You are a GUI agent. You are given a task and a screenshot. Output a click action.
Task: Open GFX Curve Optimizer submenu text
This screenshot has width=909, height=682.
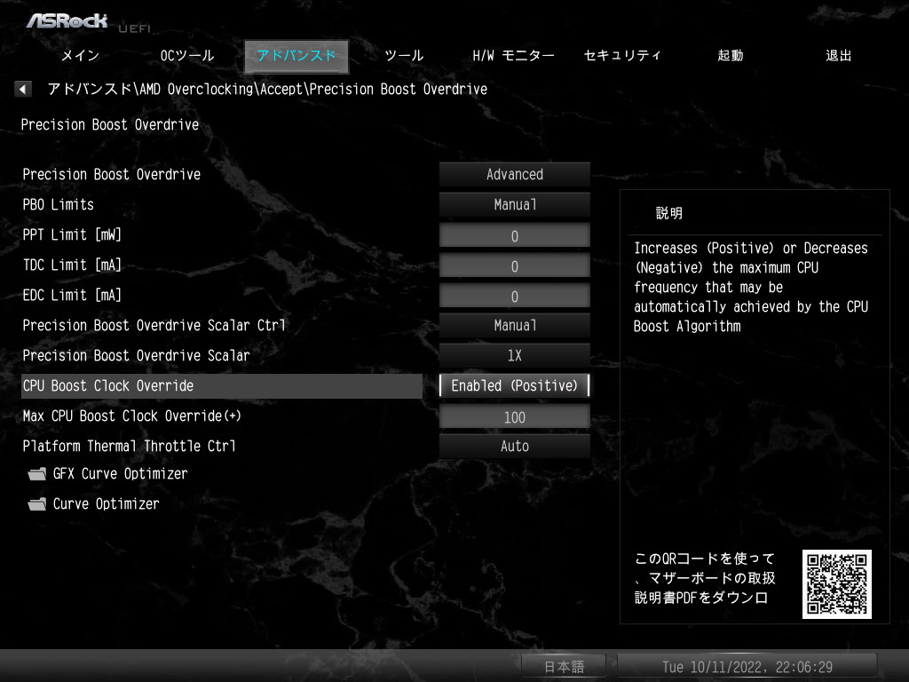[x=120, y=474]
